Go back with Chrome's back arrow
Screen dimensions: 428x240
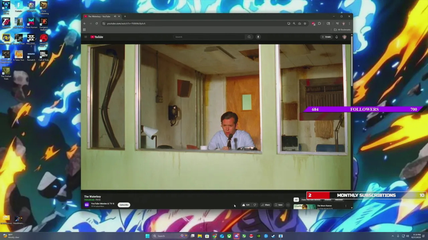[85, 23]
